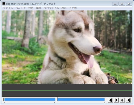
Task: Open the フィルタ menu
Action: pyautogui.click(x=21, y=8)
